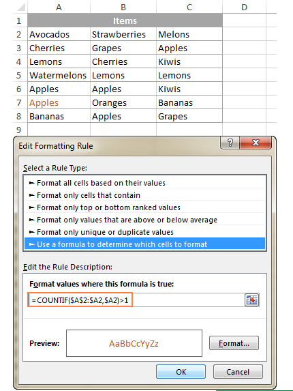Click the help question mark button

230,143
